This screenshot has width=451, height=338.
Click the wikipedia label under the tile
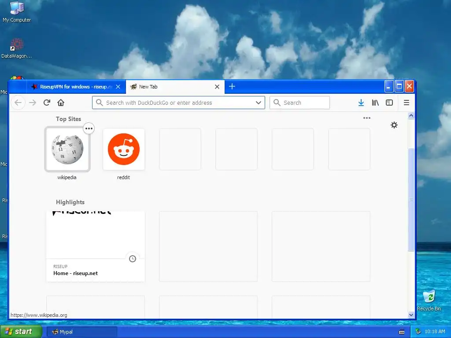67,177
